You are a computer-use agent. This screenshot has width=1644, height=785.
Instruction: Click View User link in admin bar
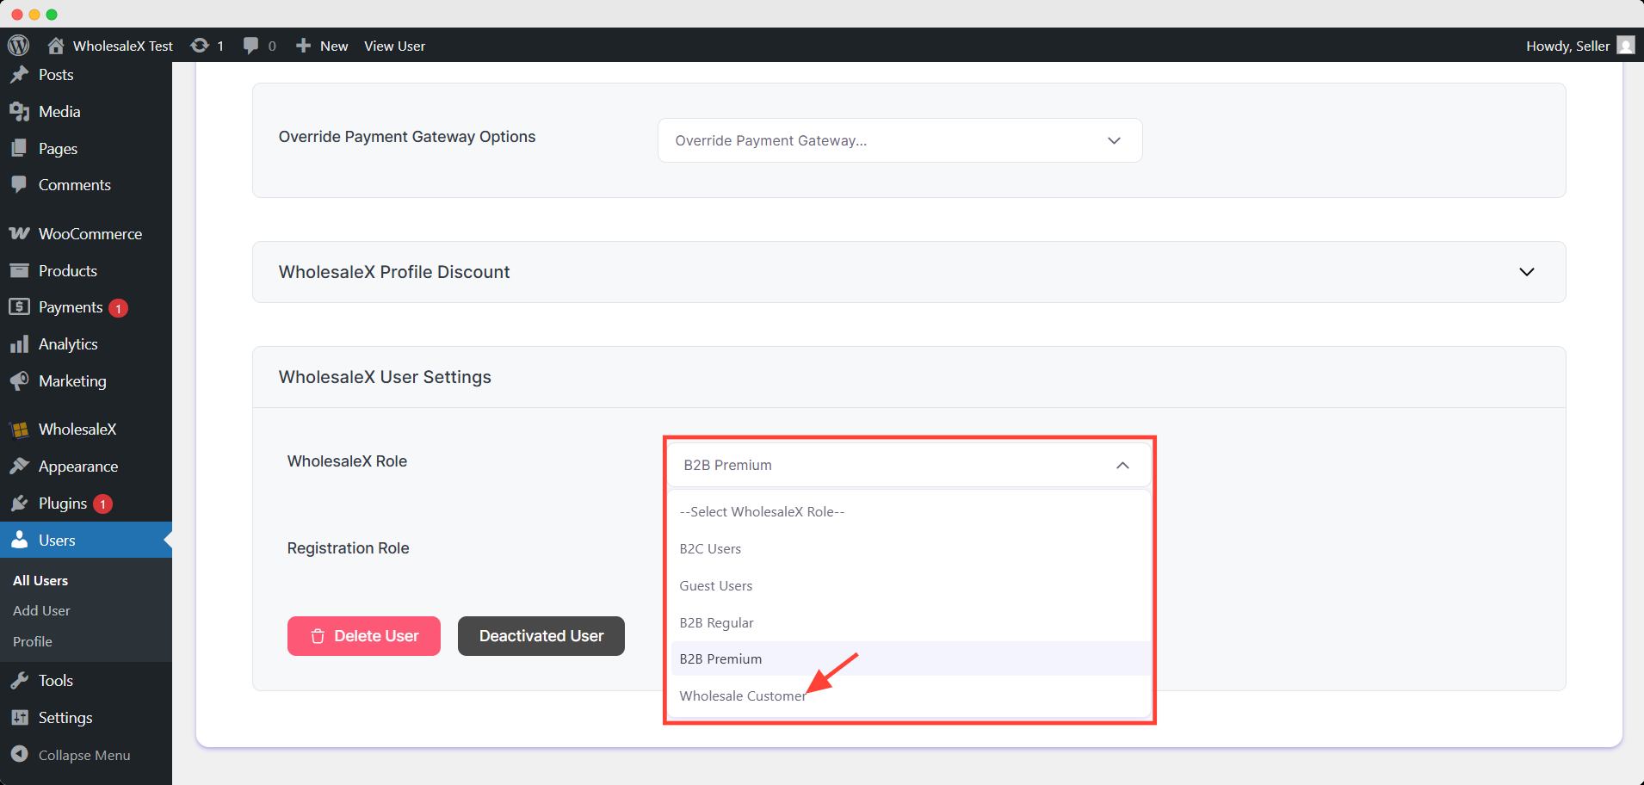pos(394,46)
